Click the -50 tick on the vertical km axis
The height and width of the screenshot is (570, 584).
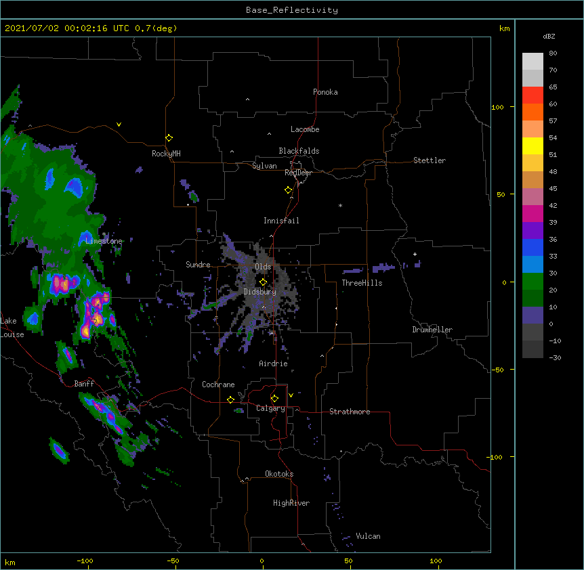click(497, 370)
